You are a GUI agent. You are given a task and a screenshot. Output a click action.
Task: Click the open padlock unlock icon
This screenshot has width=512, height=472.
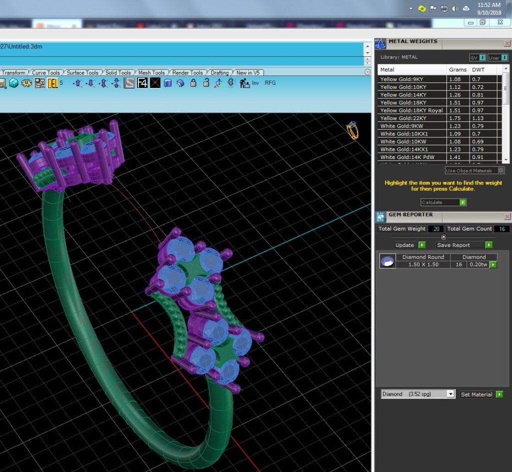tap(206, 83)
